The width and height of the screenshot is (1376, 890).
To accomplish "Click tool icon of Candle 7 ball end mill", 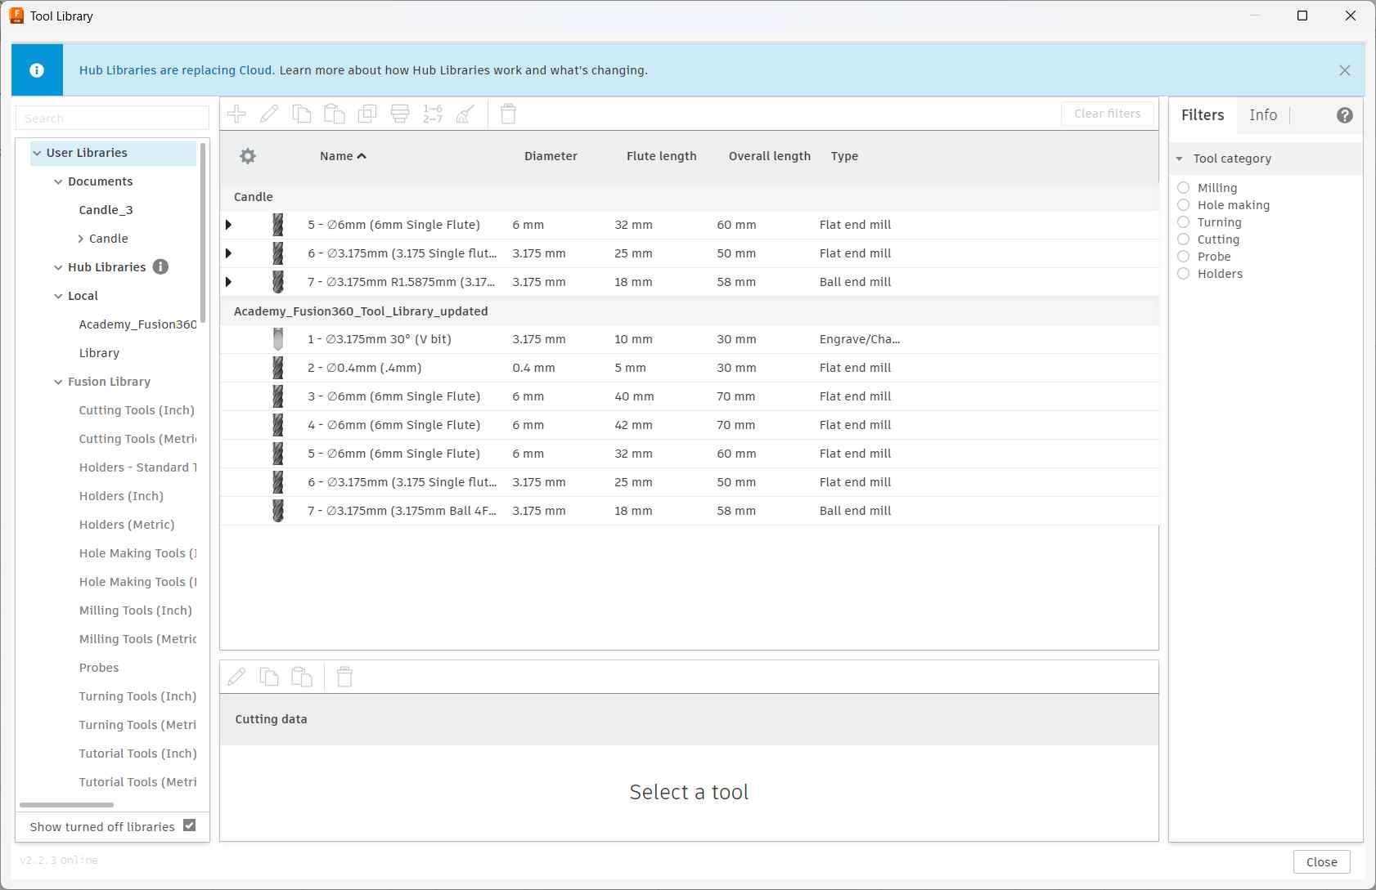I will (x=278, y=282).
